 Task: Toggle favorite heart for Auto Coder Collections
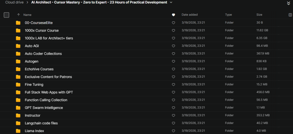tap(173, 54)
